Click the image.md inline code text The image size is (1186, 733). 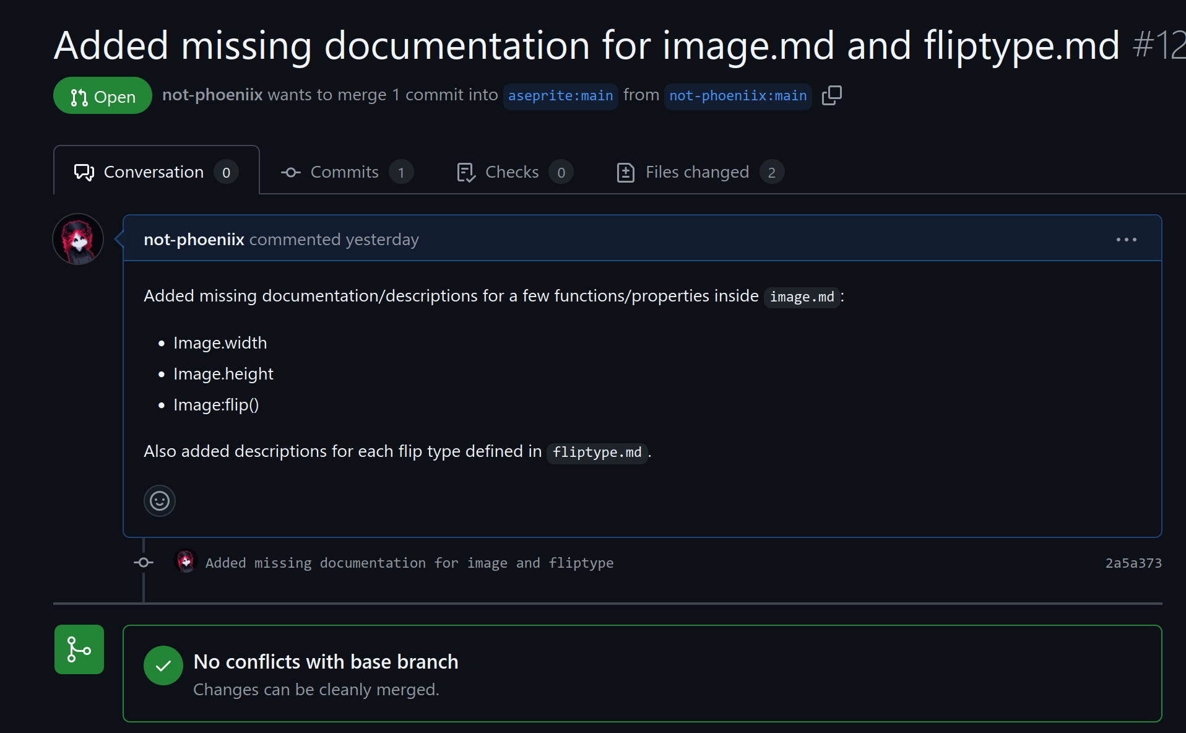point(802,297)
